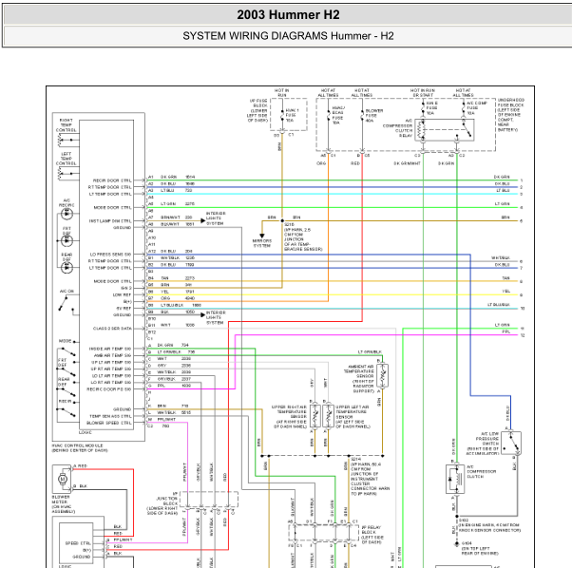Click the "HOT IN RUN OR START" label
Screen dimensions: 572x568
[423, 92]
